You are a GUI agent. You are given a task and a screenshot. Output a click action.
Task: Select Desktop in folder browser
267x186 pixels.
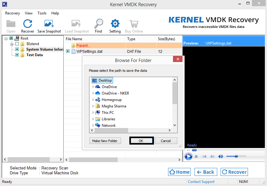coord(102,80)
